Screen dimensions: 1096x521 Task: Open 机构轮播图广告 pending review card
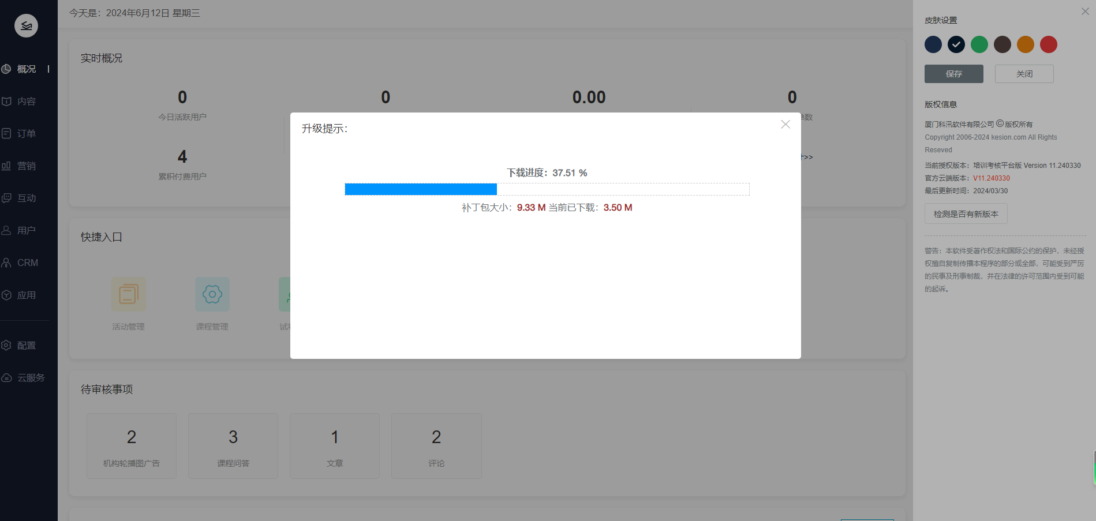point(132,446)
